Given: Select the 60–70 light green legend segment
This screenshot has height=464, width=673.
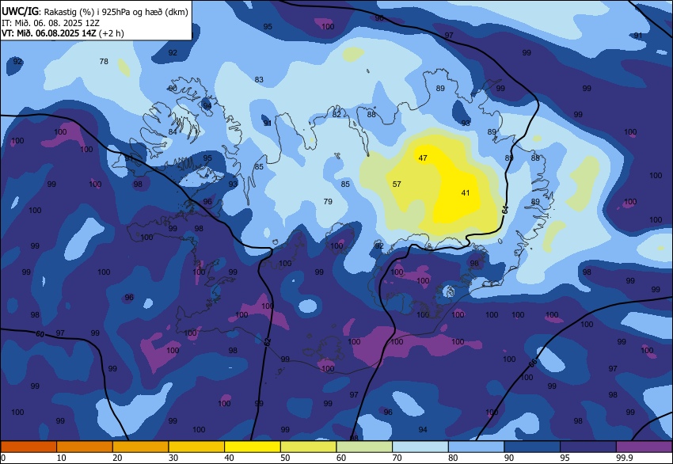Looking at the screenshot, I should point(364,447).
